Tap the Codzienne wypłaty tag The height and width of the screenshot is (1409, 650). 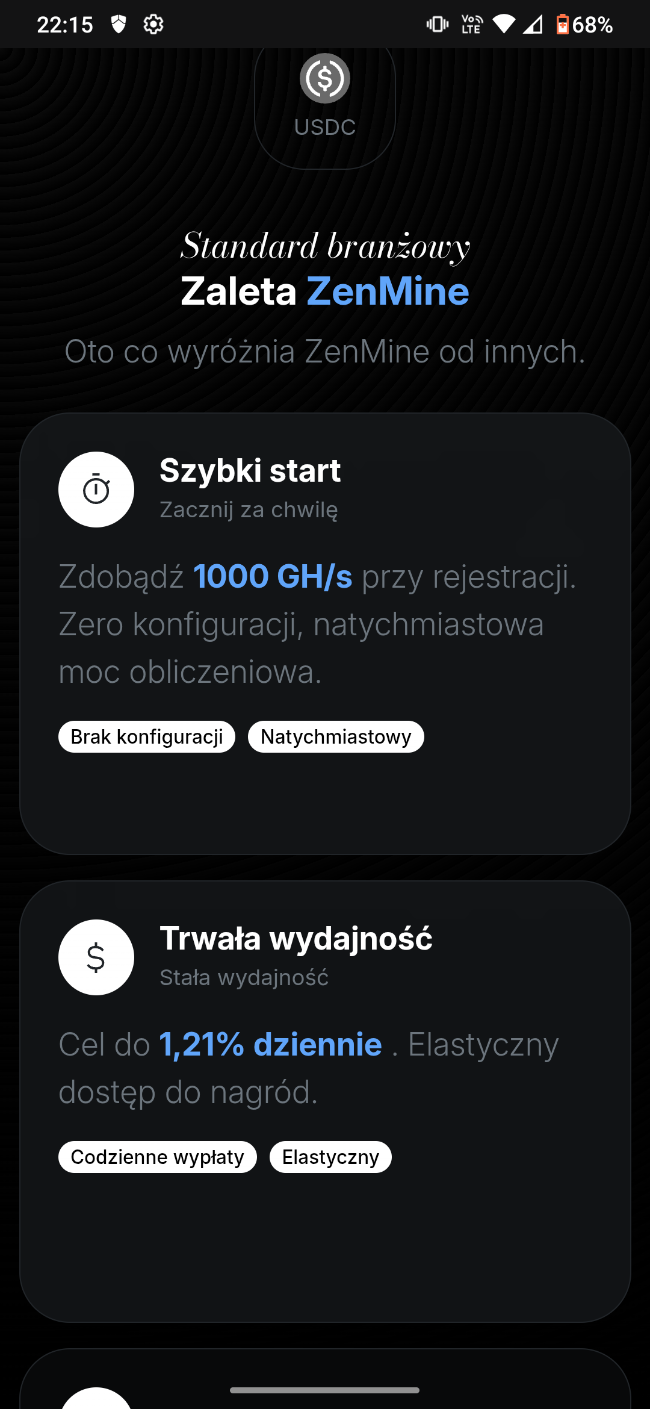[158, 1157]
